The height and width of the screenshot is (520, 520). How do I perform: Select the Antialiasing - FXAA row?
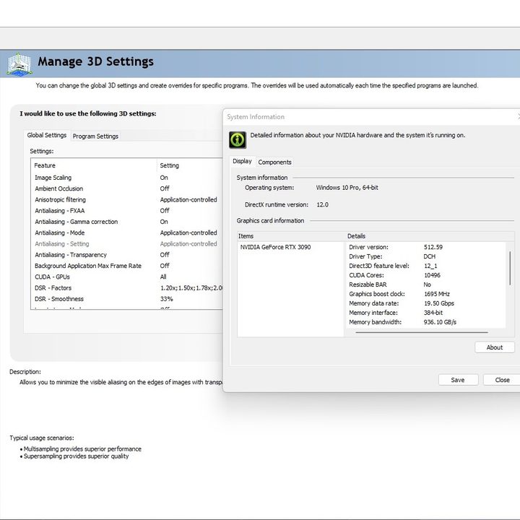(x=127, y=211)
